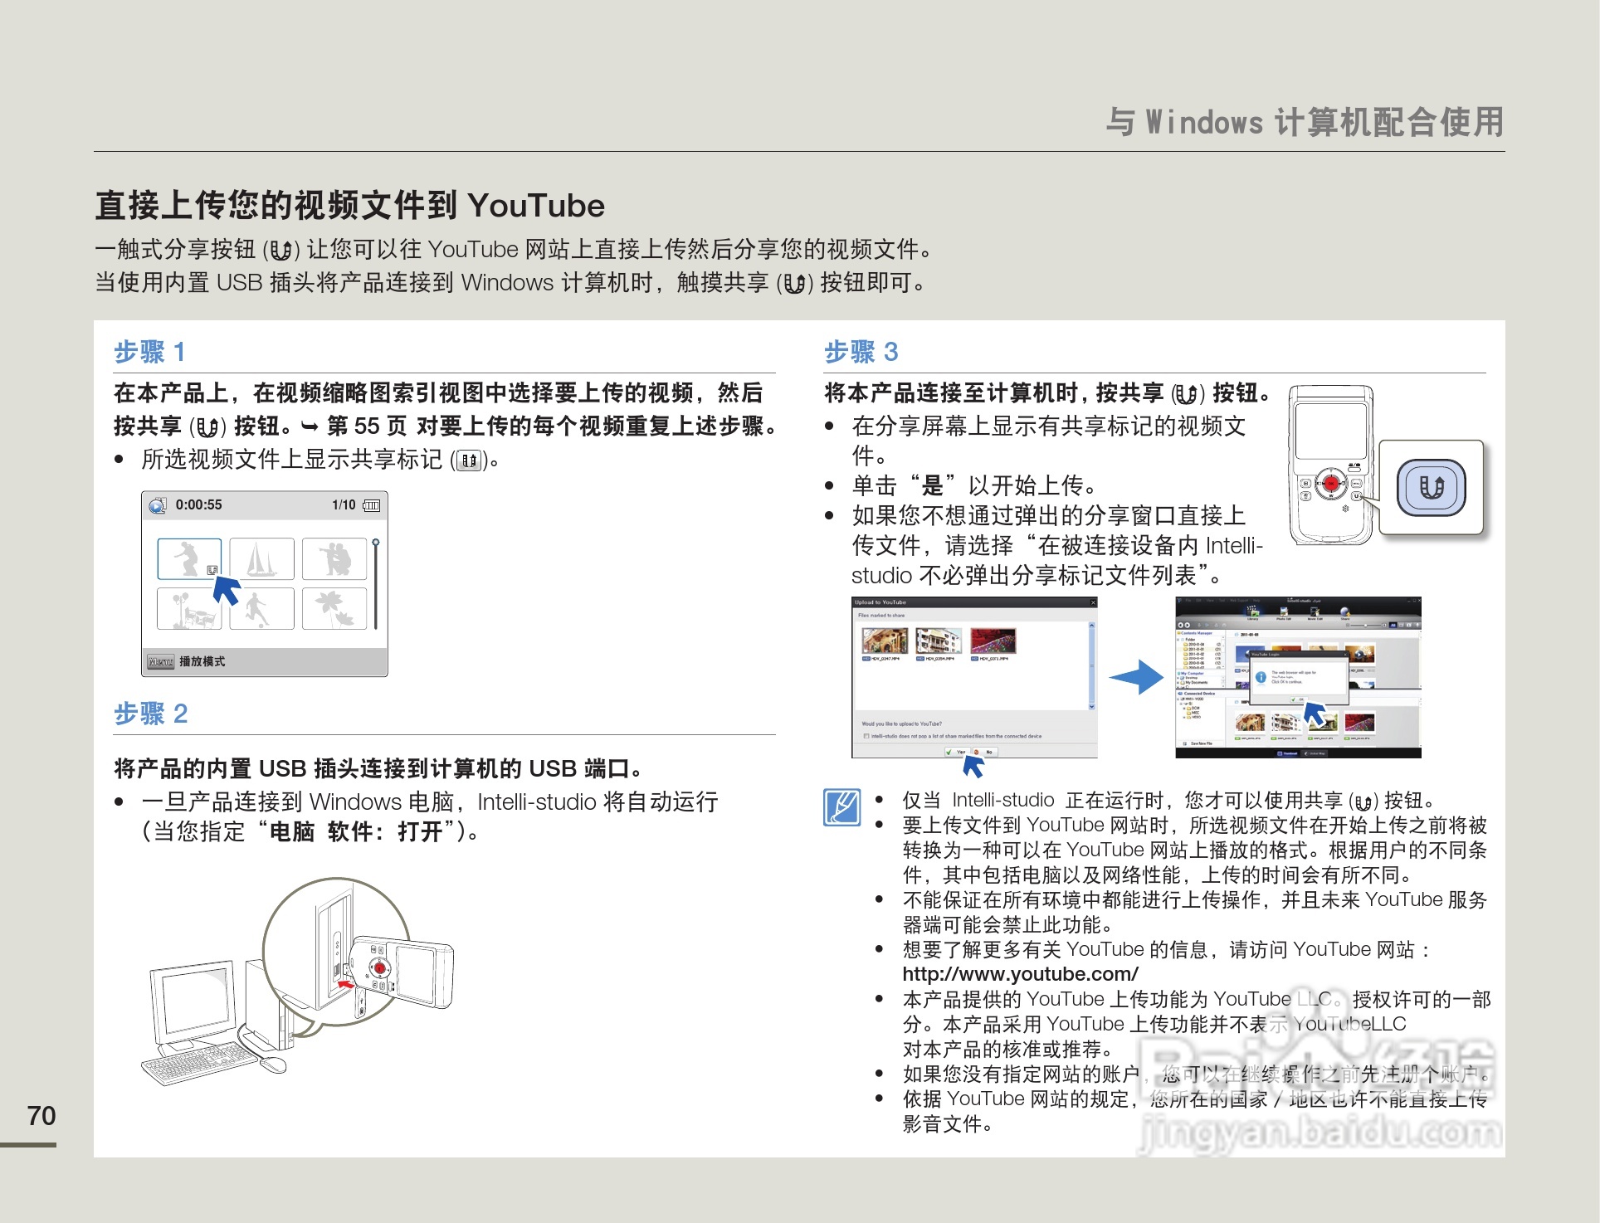The image size is (1600, 1223).
Task: Tick the Intelli-studio does not pop list checkbox
Action: point(866,736)
